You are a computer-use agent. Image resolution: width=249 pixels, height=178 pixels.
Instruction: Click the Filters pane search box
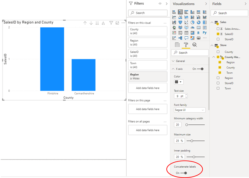tap(148, 13)
